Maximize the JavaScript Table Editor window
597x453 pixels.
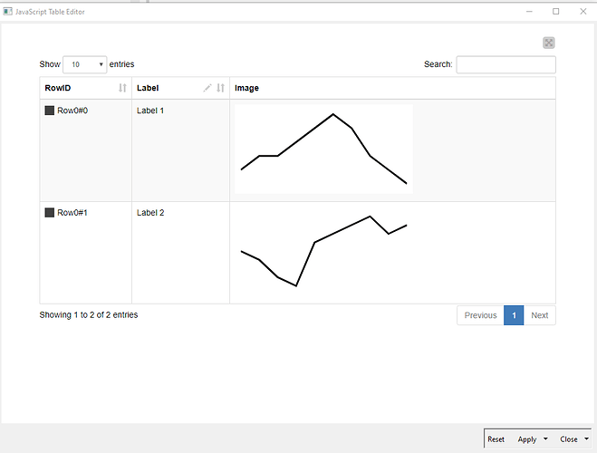click(556, 12)
